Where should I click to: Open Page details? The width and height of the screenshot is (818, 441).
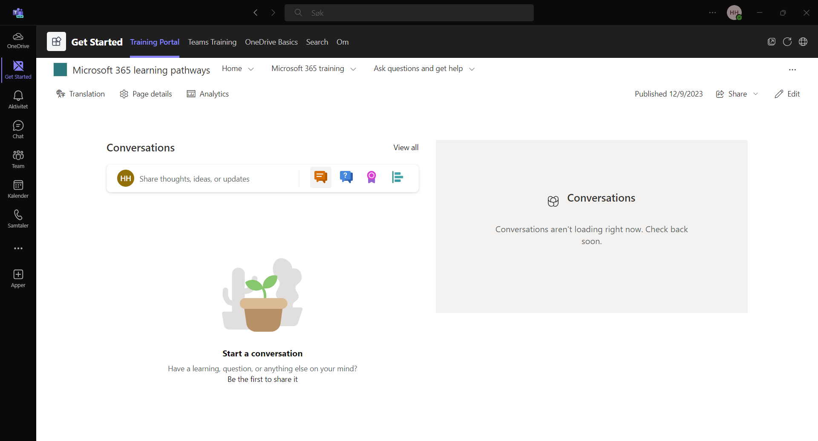point(146,94)
